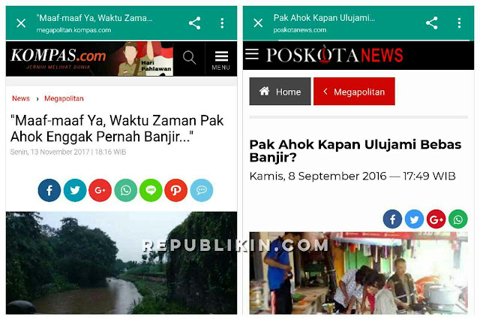Go back to Megapolitan section on Poskota
Viewport: 480px width, 320px height.
[354, 92]
